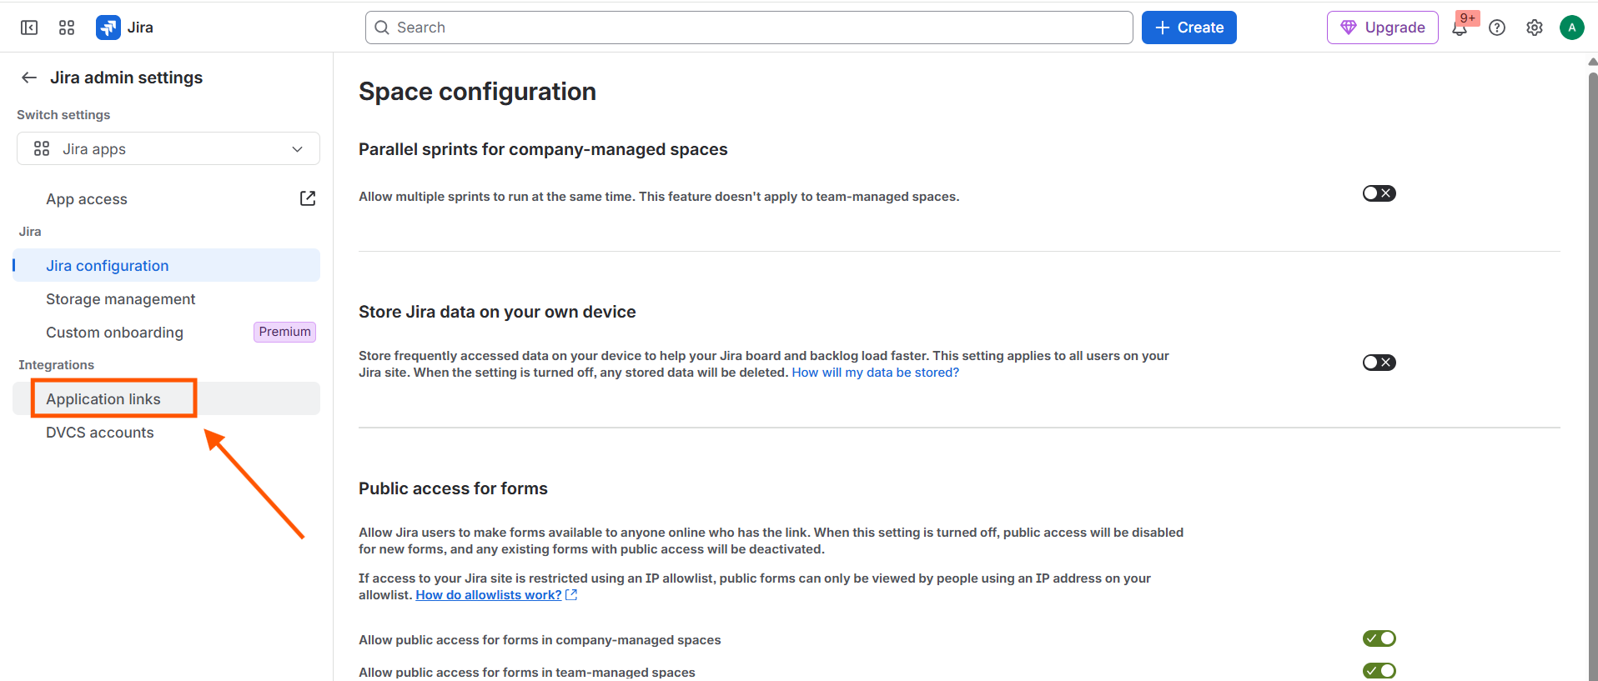The image size is (1598, 681).
Task: Click the Jira admin settings heading
Action: [126, 78]
